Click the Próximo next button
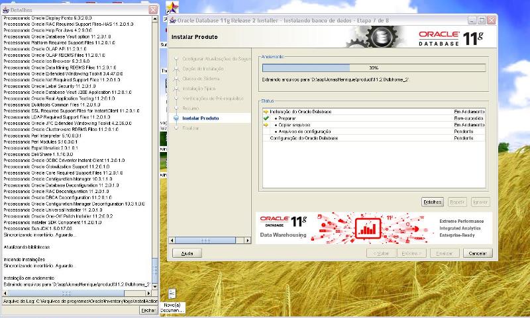Screen dimensions: 530x318 click(x=411, y=253)
